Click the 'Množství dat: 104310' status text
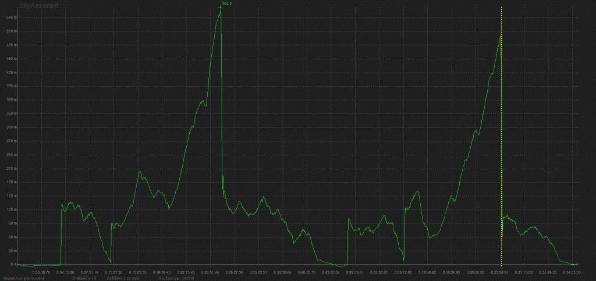The height and width of the screenshot is (281, 596). click(x=176, y=278)
